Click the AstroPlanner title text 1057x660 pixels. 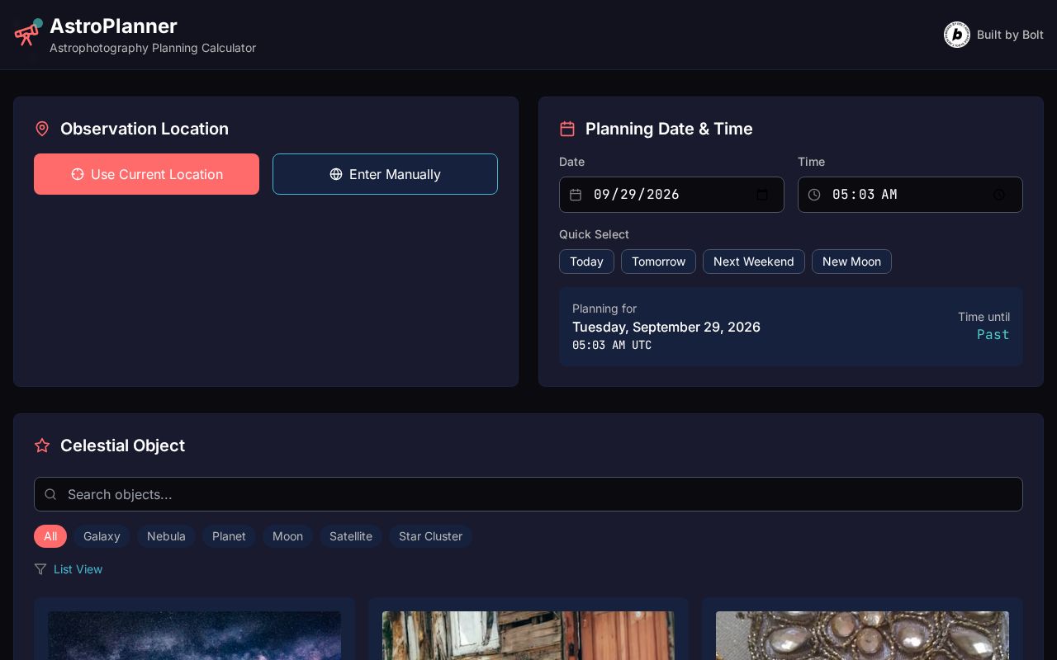113,26
